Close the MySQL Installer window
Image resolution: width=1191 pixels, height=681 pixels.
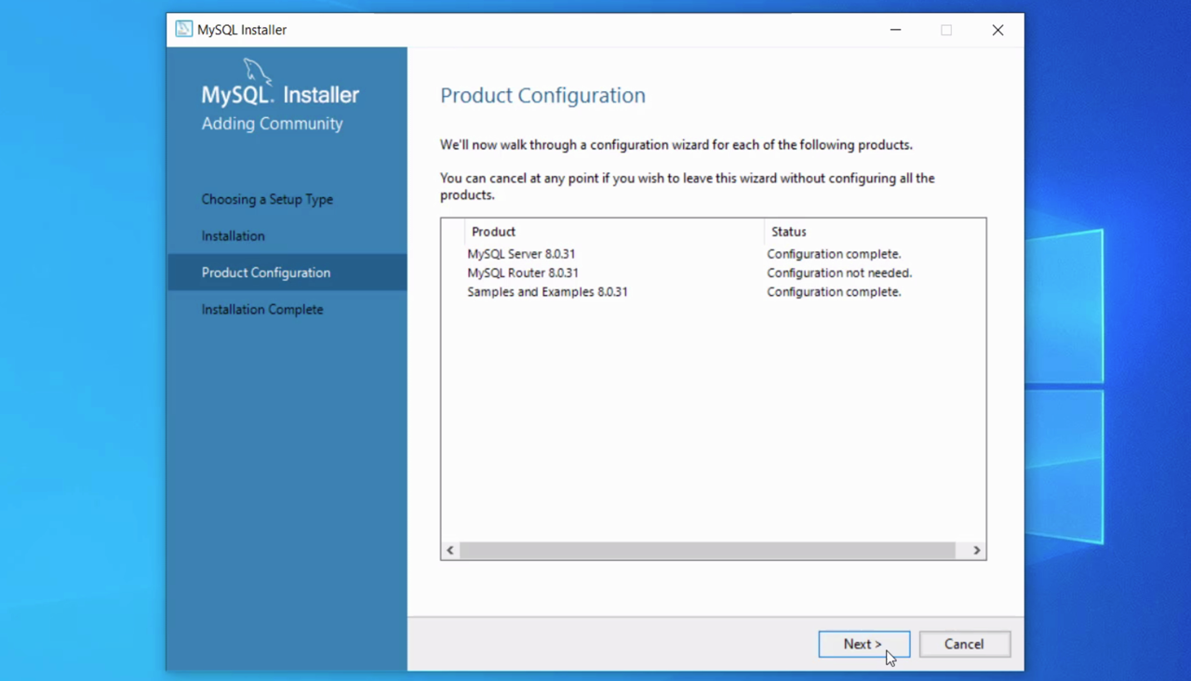point(997,30)
